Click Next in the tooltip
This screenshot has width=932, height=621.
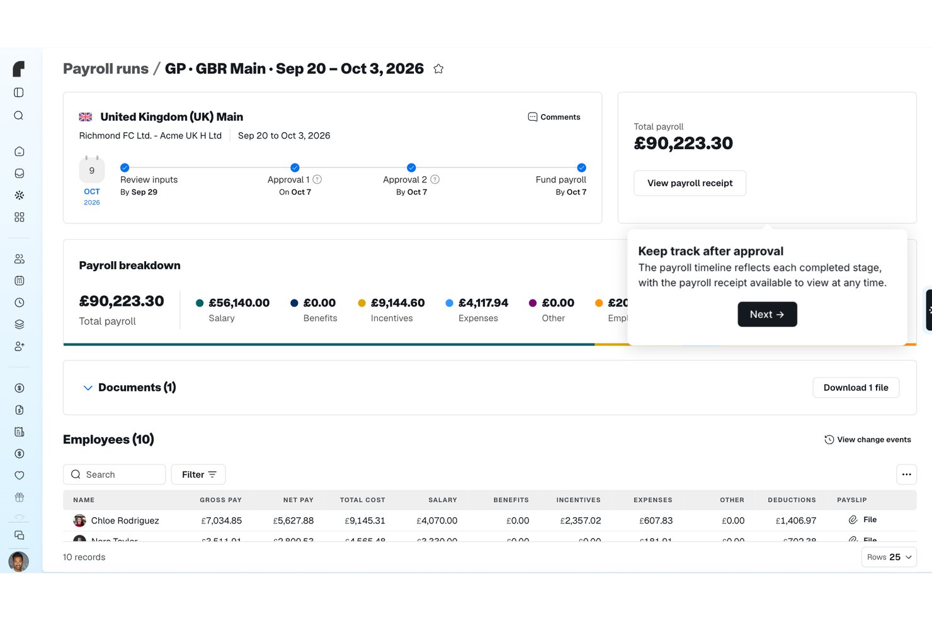[x=767, y=314]
